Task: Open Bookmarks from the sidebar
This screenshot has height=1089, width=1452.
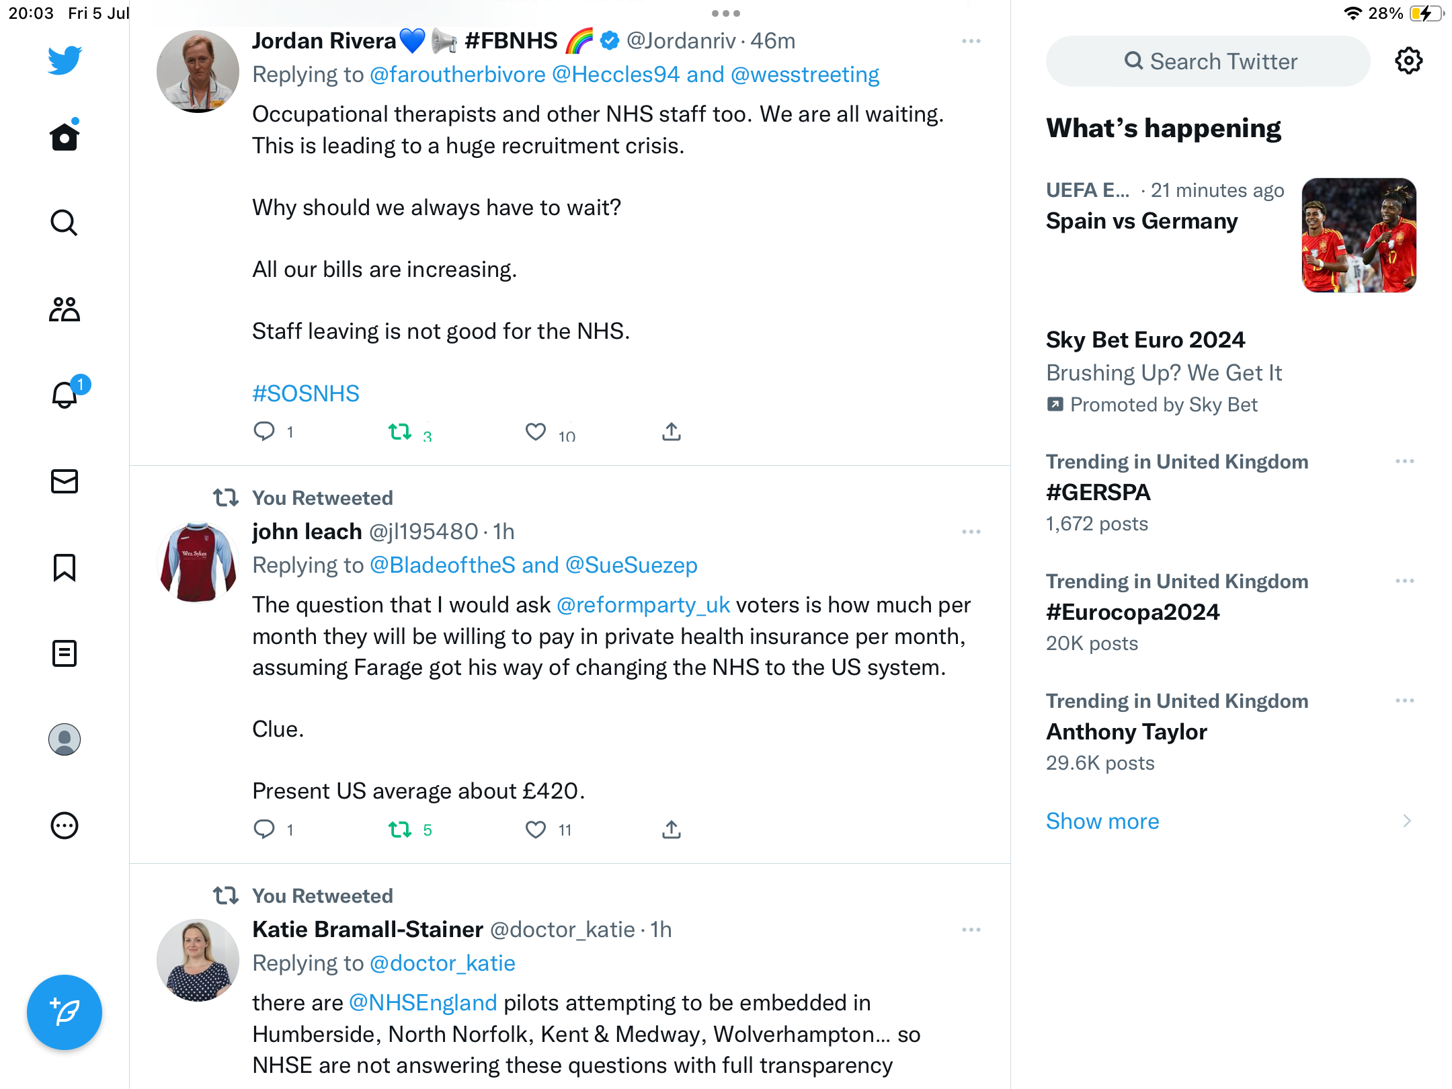Action: [x=65, y=567]
